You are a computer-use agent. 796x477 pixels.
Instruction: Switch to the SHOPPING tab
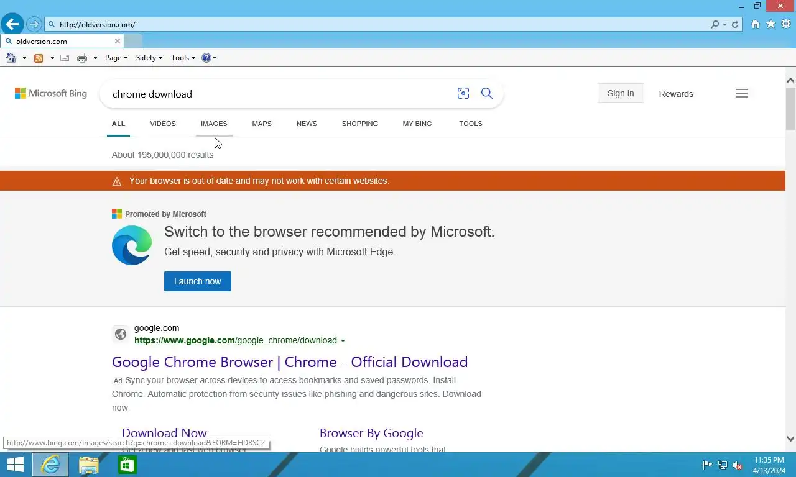pos(360,124)
